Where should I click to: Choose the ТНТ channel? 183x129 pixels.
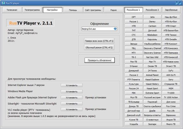[x=134, y=30]
